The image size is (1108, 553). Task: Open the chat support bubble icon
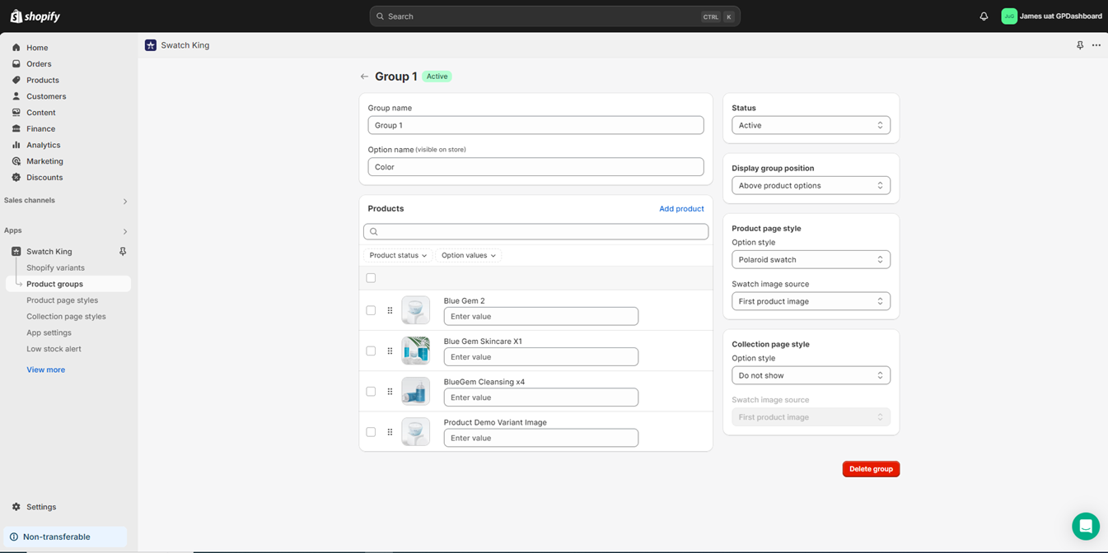tap(1085, 526)
